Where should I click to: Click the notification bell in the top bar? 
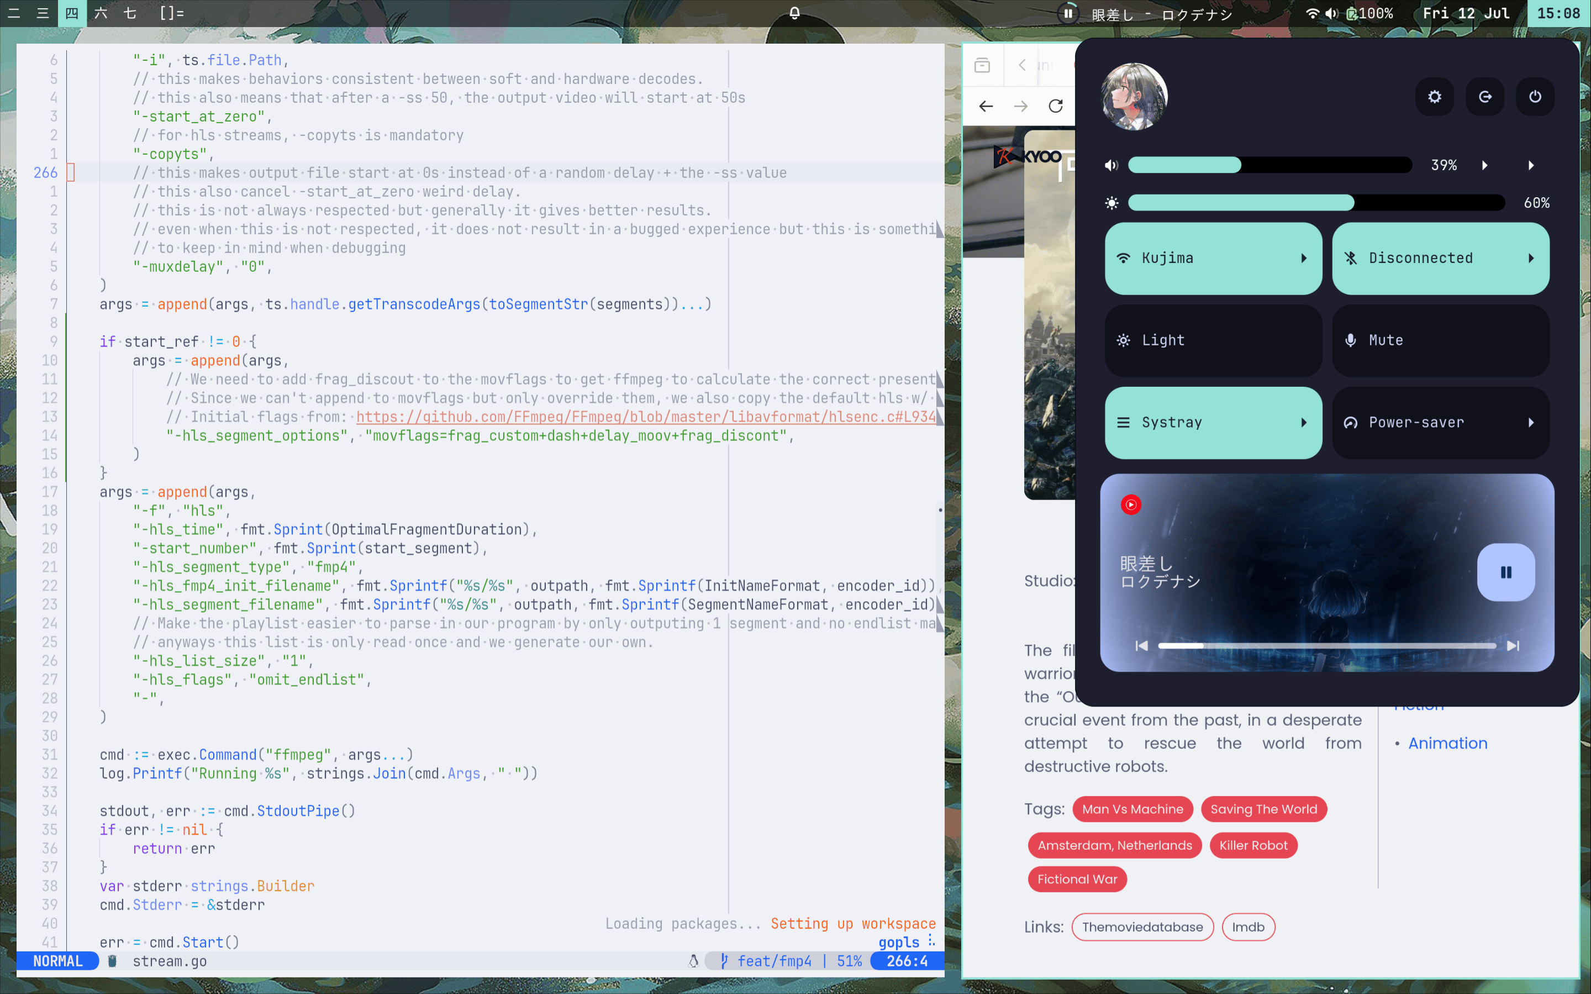[x=794, y=13]
